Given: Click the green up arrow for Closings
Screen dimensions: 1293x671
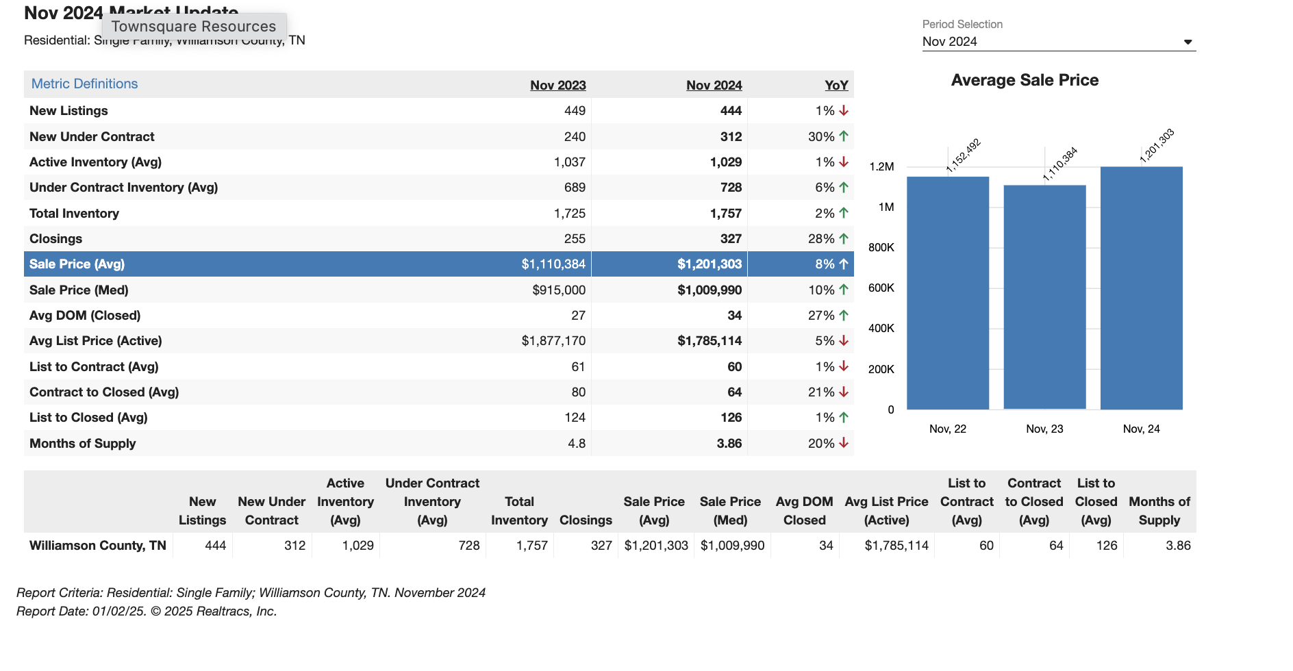Looking at the screenshot, I should [844, 238].
